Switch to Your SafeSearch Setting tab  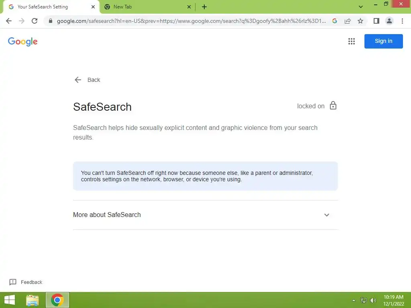(51, 7)
